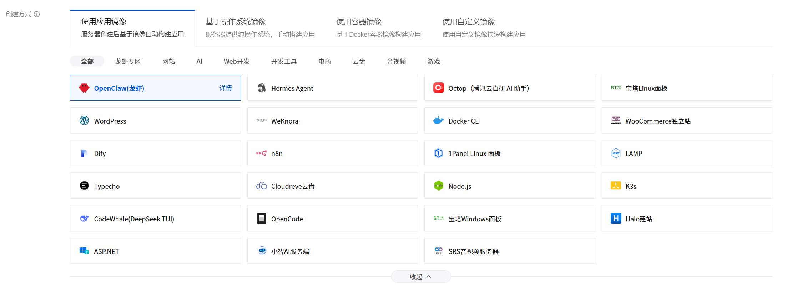The image size is (792, 287).
Task: Choose the K3s image label
Action: coord(631,186)
